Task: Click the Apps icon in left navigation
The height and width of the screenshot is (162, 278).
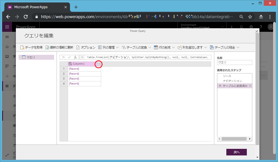Action: [7, 66]
